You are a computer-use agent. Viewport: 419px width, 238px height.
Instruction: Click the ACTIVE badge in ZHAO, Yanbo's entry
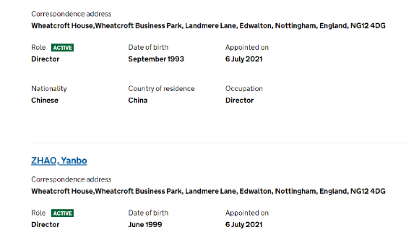(x=62, y=213)
